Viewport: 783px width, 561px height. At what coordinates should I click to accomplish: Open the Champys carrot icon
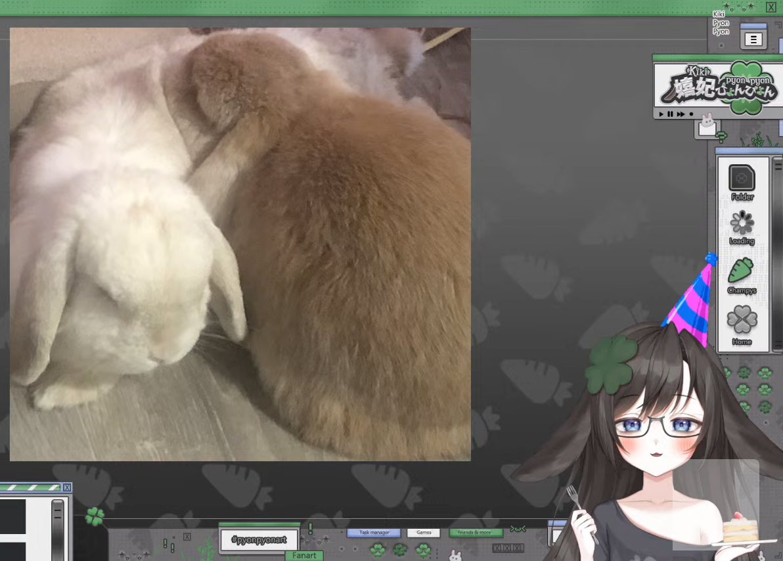[740, 270]
